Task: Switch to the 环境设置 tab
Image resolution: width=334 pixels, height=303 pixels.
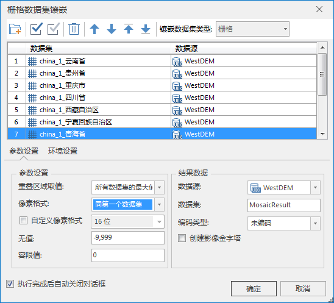Action: coord(63,151)
